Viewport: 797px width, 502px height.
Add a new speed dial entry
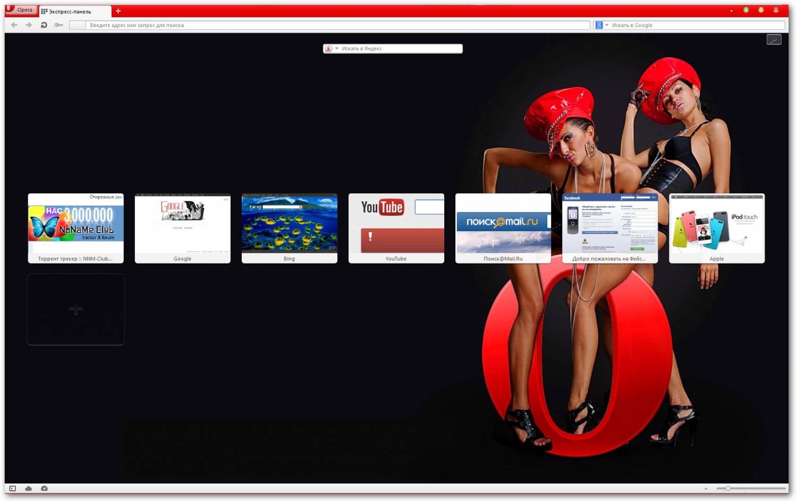(x=76, y=310)
